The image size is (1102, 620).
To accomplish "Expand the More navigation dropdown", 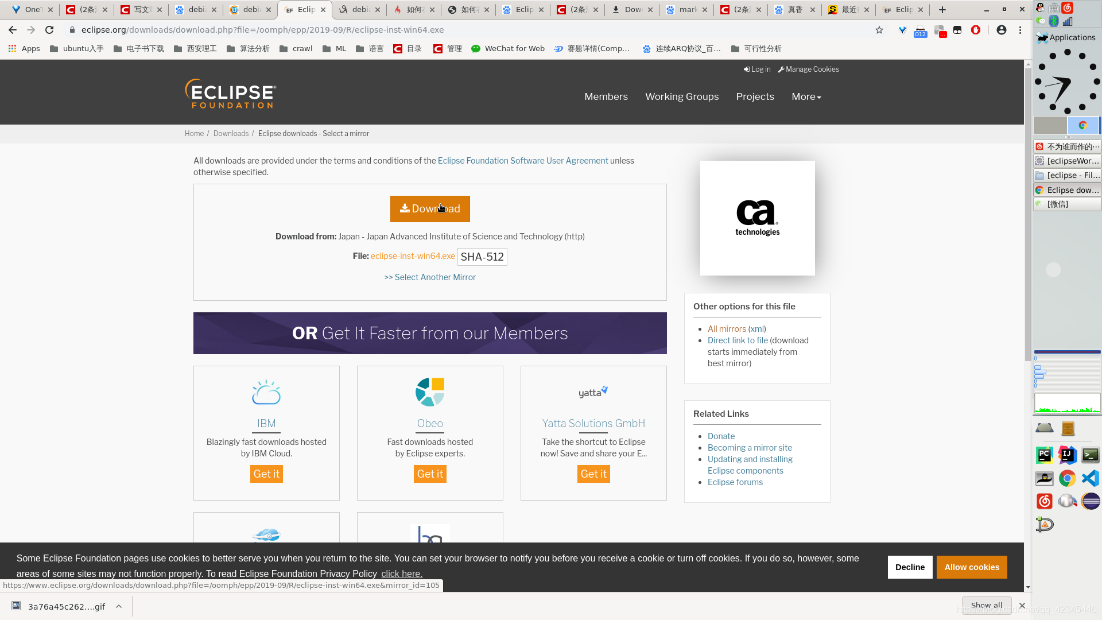I will point(806,96).
